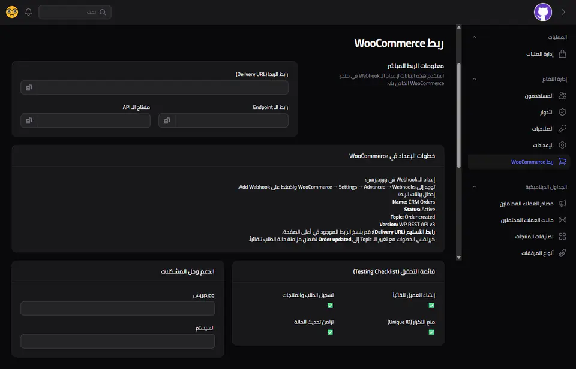Open the user avatar profile

[x=542, y=12]
